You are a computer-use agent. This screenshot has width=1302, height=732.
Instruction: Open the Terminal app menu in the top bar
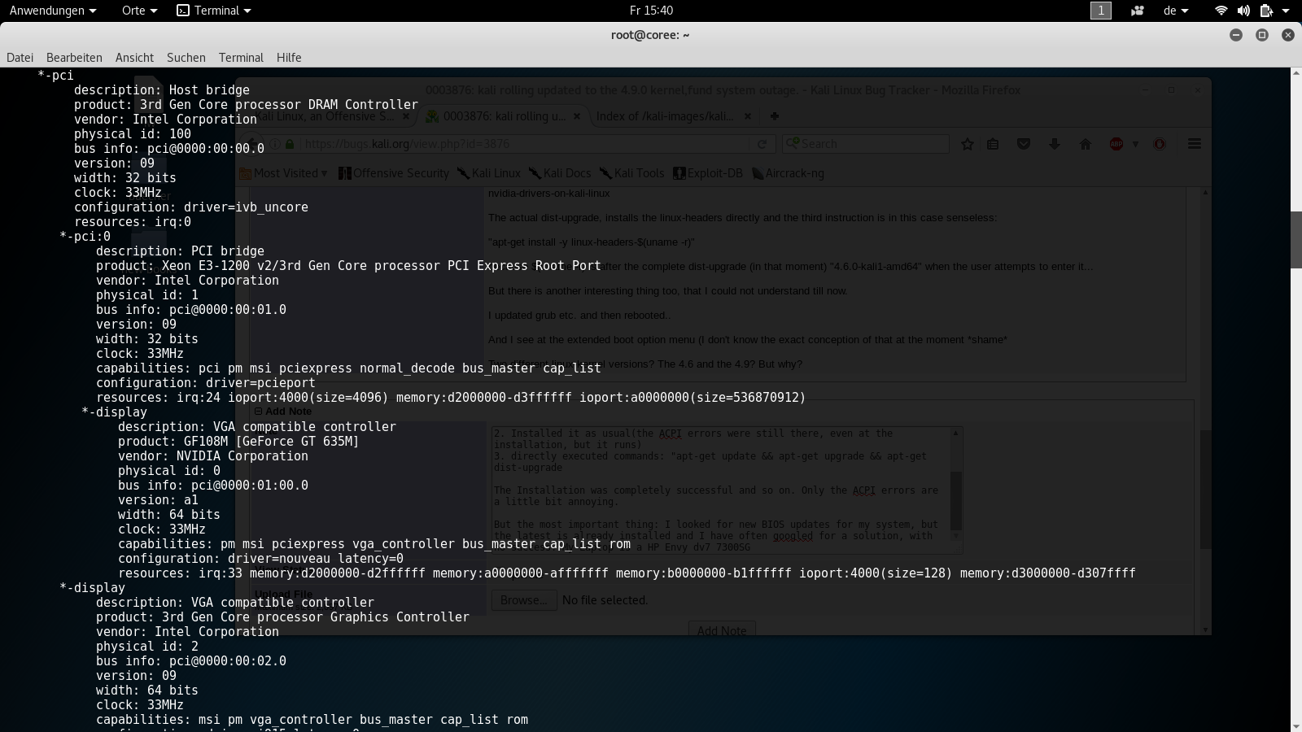pyautogui.click(x=214, y=11)
